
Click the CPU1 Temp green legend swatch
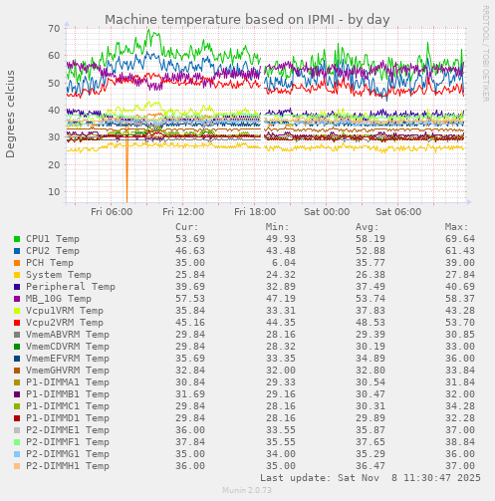point(17,239)
